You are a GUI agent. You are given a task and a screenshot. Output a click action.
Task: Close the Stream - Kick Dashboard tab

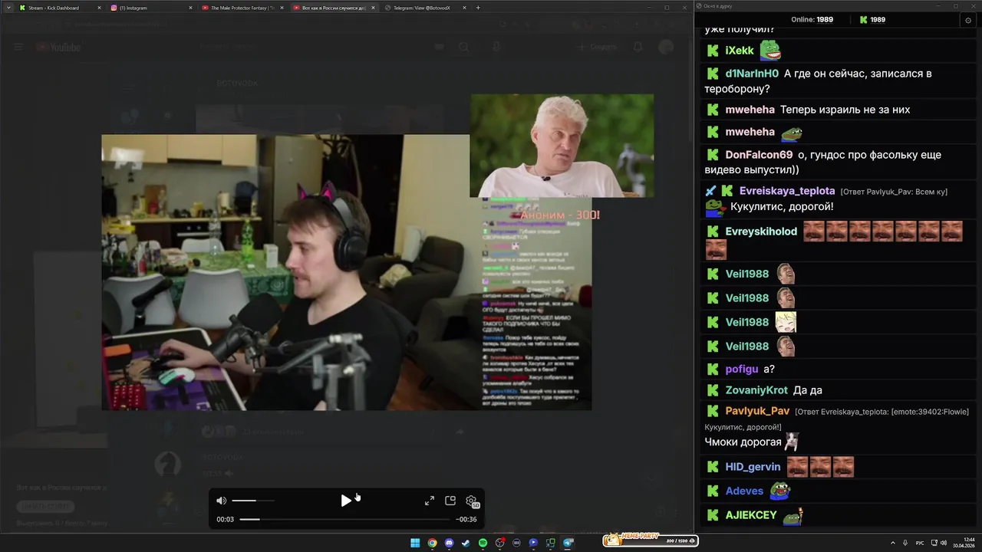[99, 8]
